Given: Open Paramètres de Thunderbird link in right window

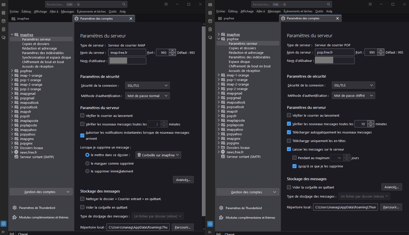Looking at the screenshot, I should [244, 208].
